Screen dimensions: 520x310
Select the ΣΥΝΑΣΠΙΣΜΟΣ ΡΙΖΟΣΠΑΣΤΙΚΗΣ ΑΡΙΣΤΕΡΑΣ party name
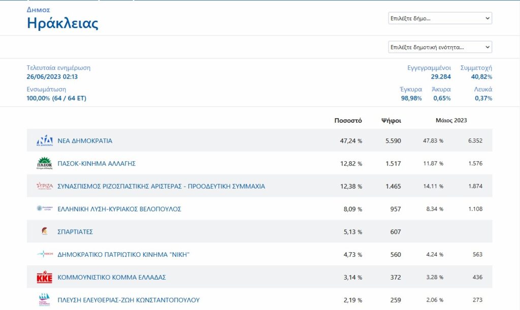[x=161, y=186]
